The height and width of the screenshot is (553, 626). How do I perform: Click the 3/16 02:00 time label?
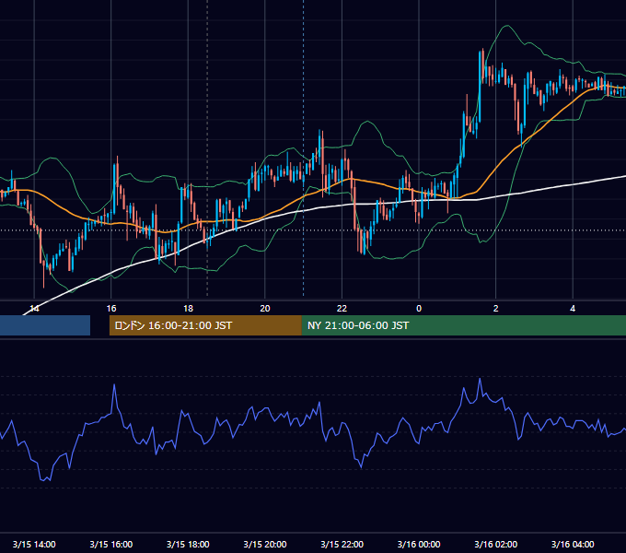[495, 544]
